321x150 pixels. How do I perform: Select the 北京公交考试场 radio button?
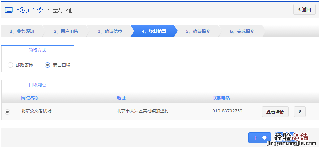click(x=7, y=112)
